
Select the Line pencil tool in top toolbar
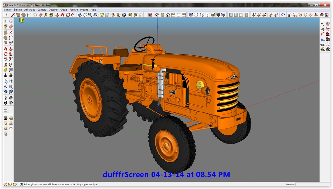point(13,15)
